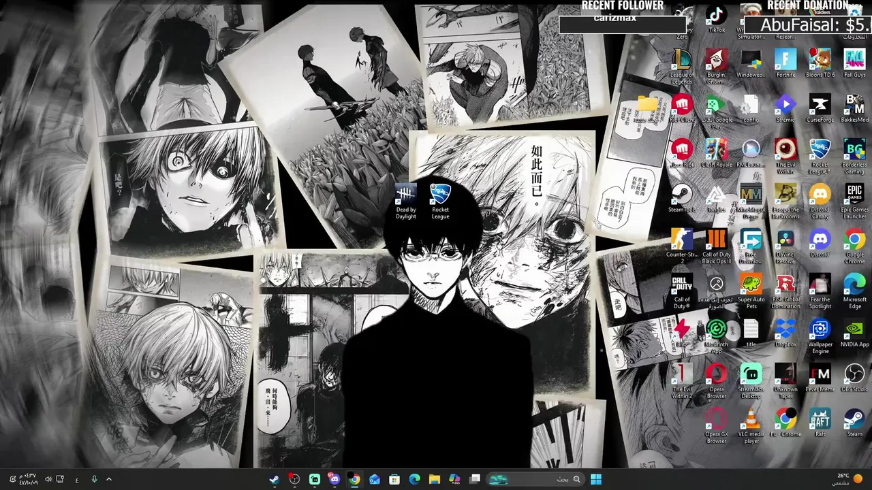Open the Dead by Daylight desktop shortcut
The height and width of the screenshot is (490, 872).
[x=405, y=201]
